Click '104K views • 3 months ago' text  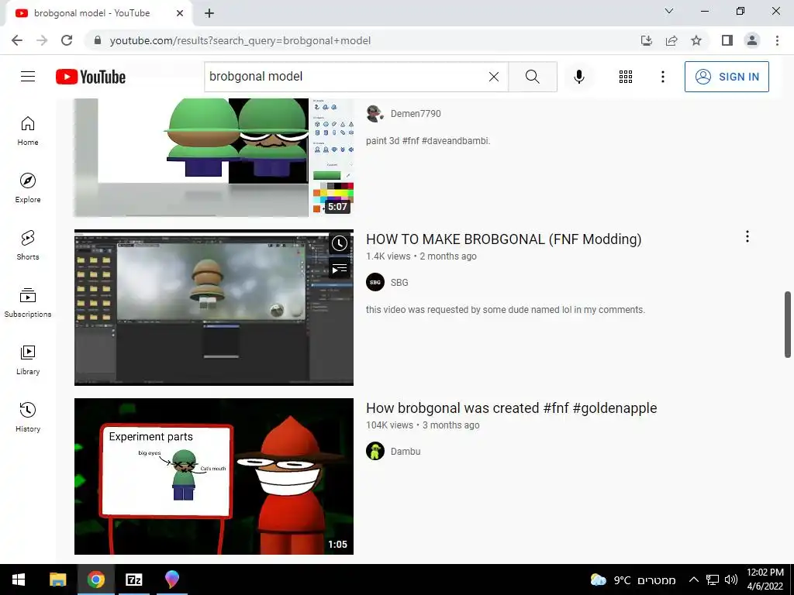(x=423, y=425)
